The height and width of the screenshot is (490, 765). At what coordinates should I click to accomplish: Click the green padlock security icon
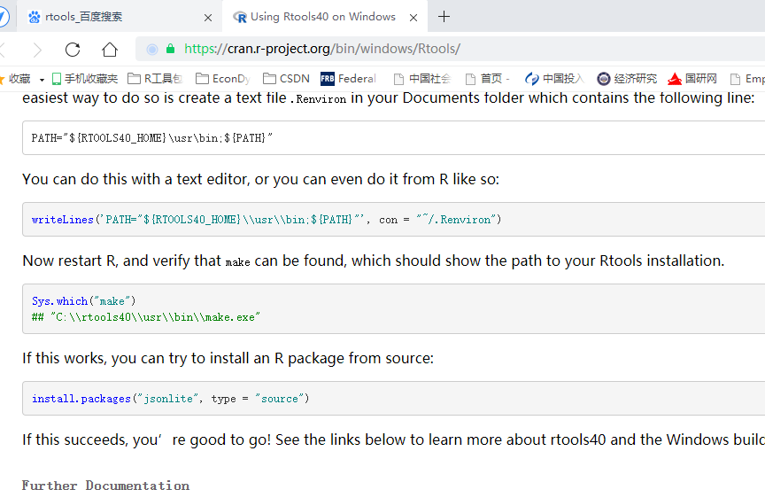[x=170, y=50]
